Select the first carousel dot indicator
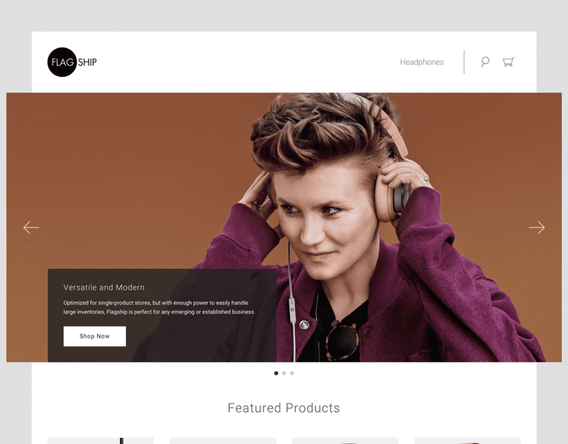Viewport: 568px width, 444px height. [276, 373]
